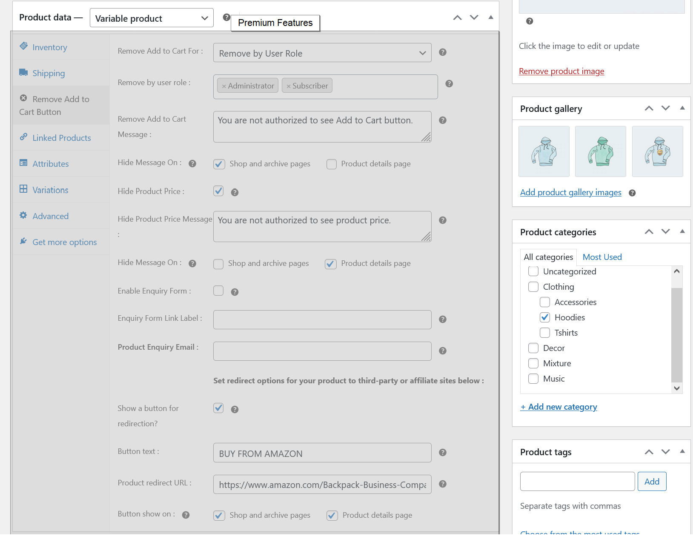The width and height of the screenshot is (693, 539).
Task: Click help icon for Enable Enquiry Form
Action: click(235, 292)
